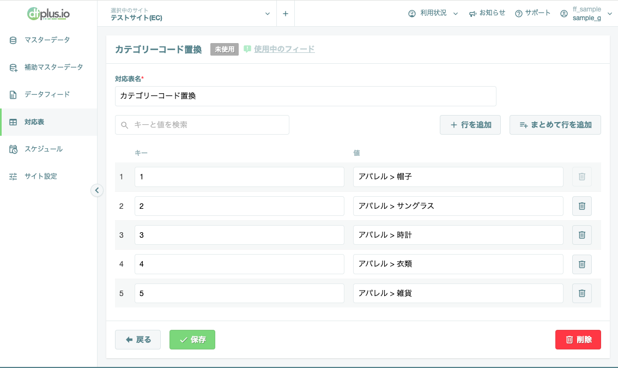Screen dimensions: 618x368
Task: Remove row 4 using its trash icon
Action: coord(581,264)
